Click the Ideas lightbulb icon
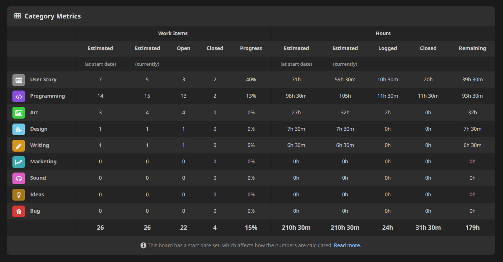The height and width of the screenshot is (262, 503). click(18, 194)
